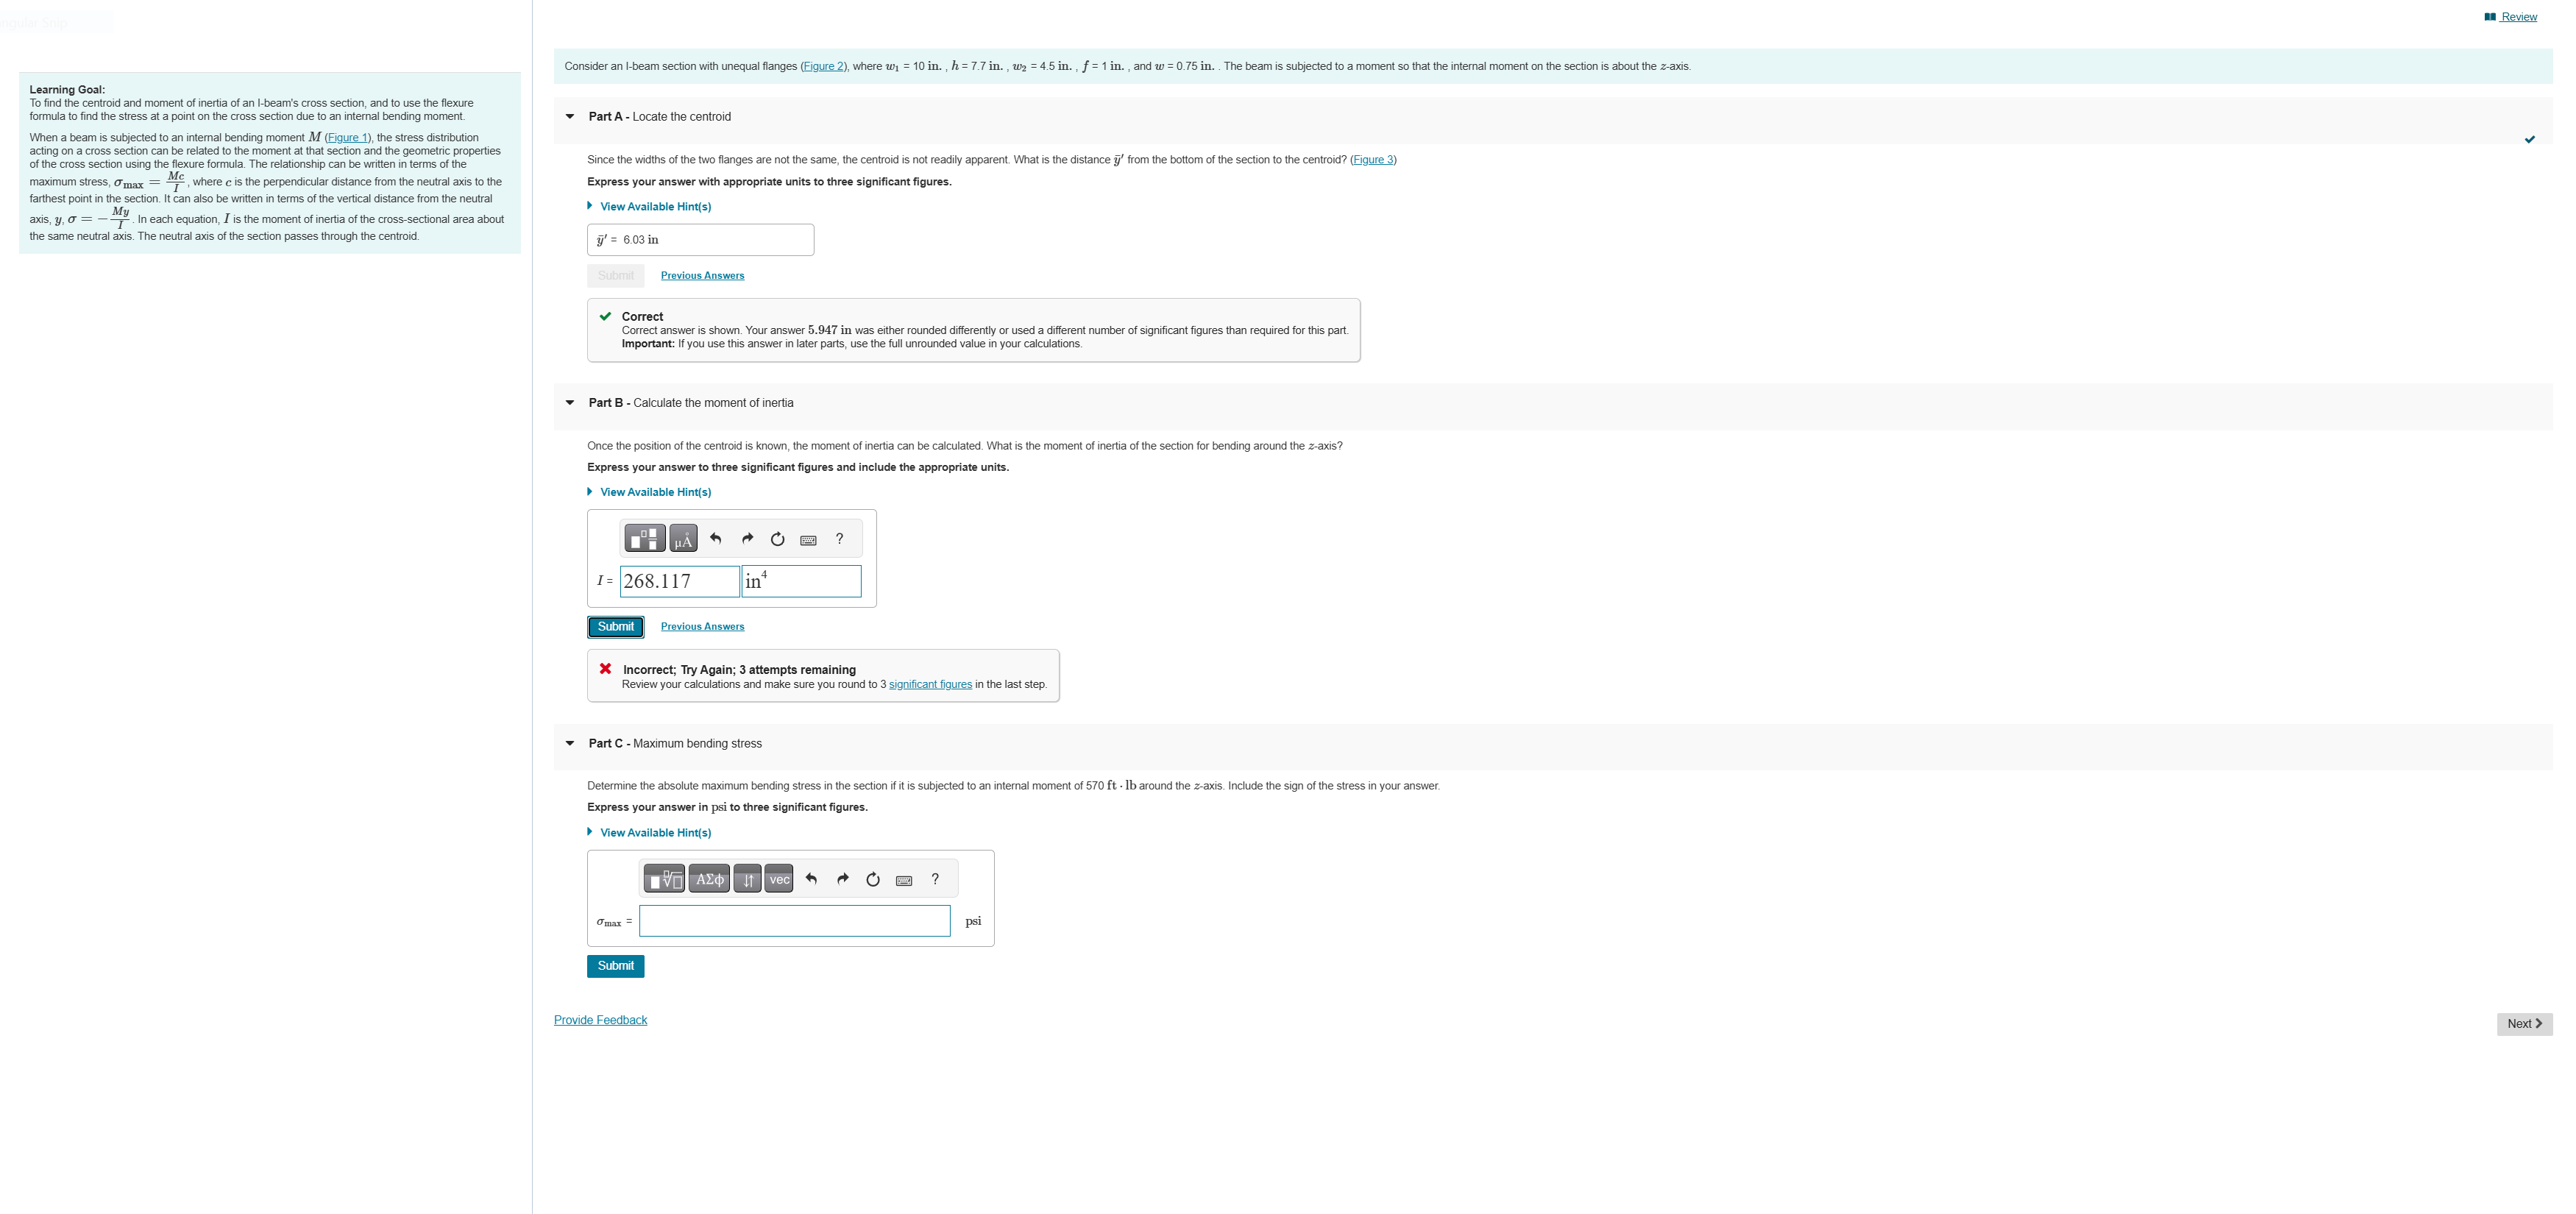2576x1214 pixels.
Task: Open help question mark in Part C toolbar
Action: point(935,879)
